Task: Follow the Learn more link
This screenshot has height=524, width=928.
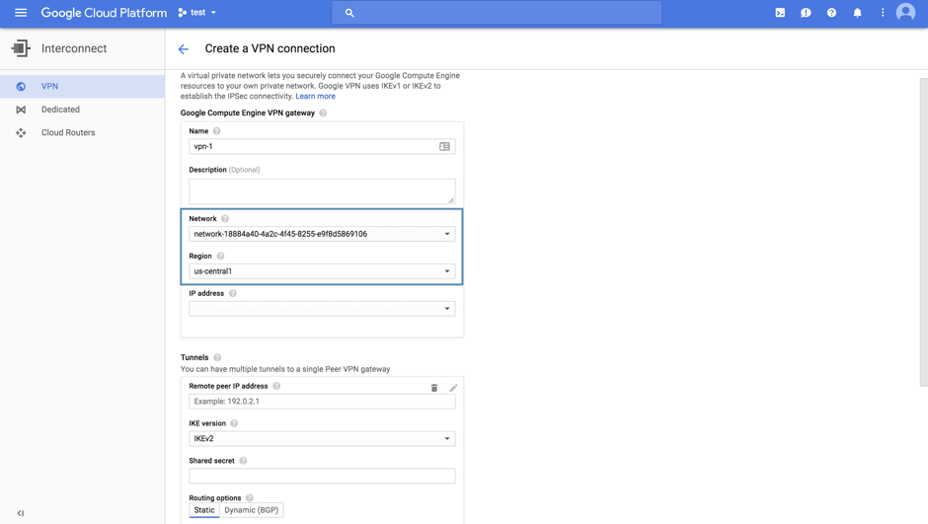Action: tap(315, 97)
